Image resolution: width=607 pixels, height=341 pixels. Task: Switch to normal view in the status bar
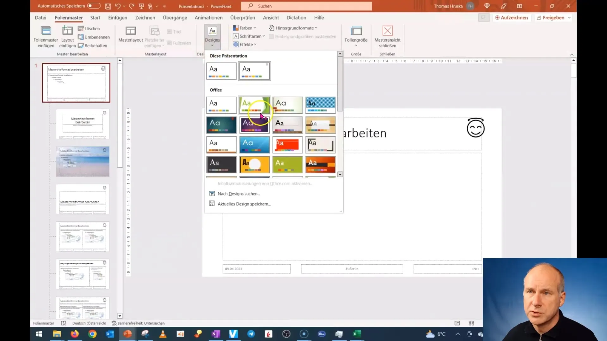(x=457, y=323)
